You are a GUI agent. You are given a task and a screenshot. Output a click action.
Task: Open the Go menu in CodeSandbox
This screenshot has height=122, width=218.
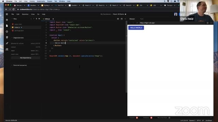[38, 14]
